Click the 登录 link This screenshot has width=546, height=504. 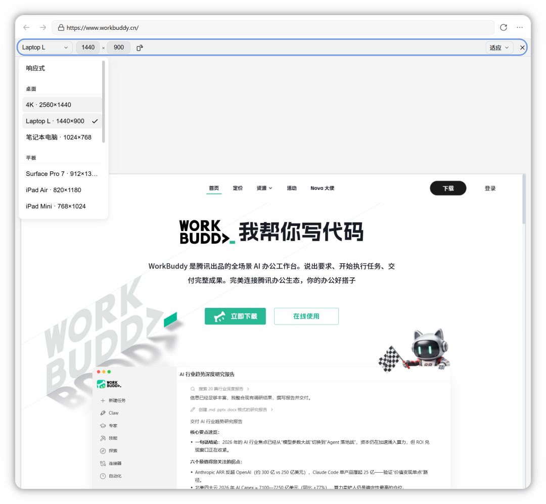coord(490,189)
